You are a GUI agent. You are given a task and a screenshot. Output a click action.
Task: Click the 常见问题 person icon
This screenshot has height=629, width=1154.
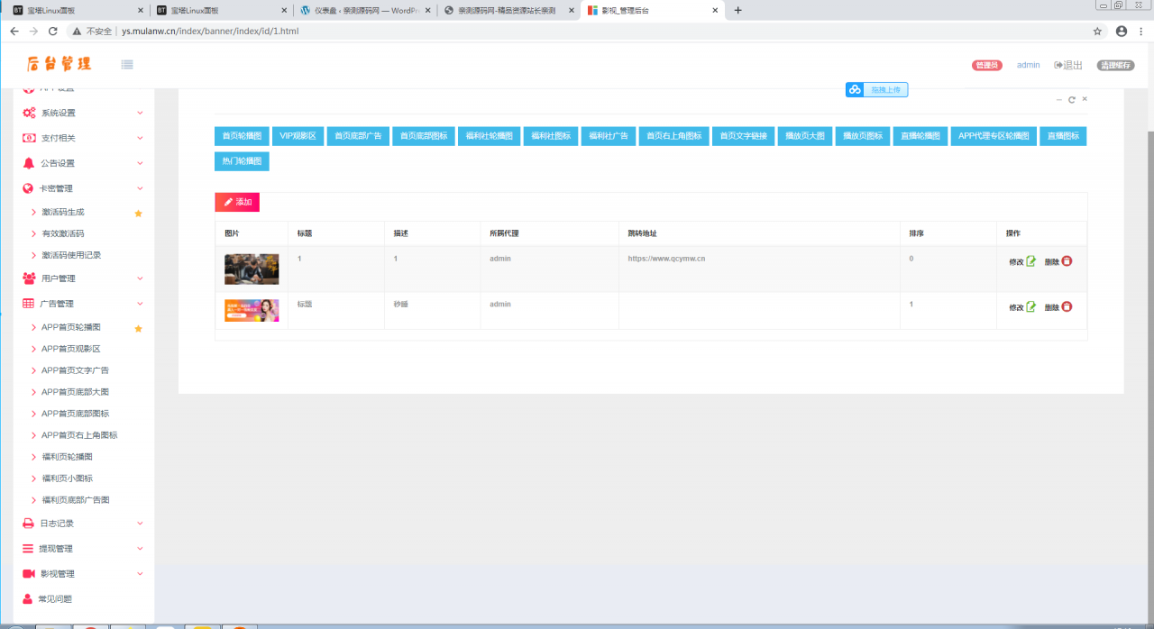point(29,599)
